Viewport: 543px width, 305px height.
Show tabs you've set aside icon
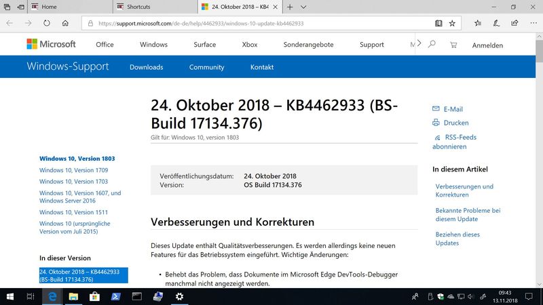click(7, 7)
